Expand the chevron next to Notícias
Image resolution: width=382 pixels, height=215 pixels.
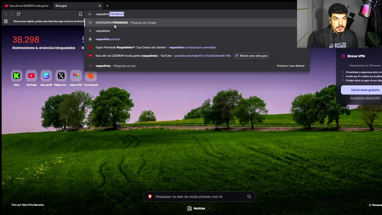pos(209,208)
